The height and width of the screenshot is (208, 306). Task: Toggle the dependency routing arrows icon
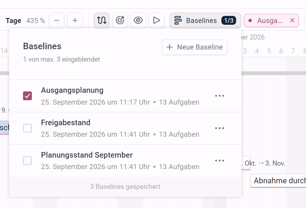pos(102,21)
